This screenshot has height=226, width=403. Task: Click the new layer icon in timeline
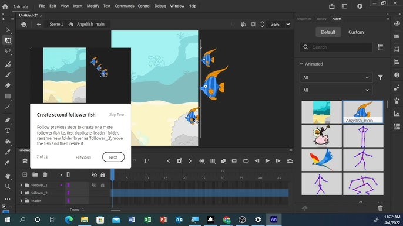click(25, 174)
